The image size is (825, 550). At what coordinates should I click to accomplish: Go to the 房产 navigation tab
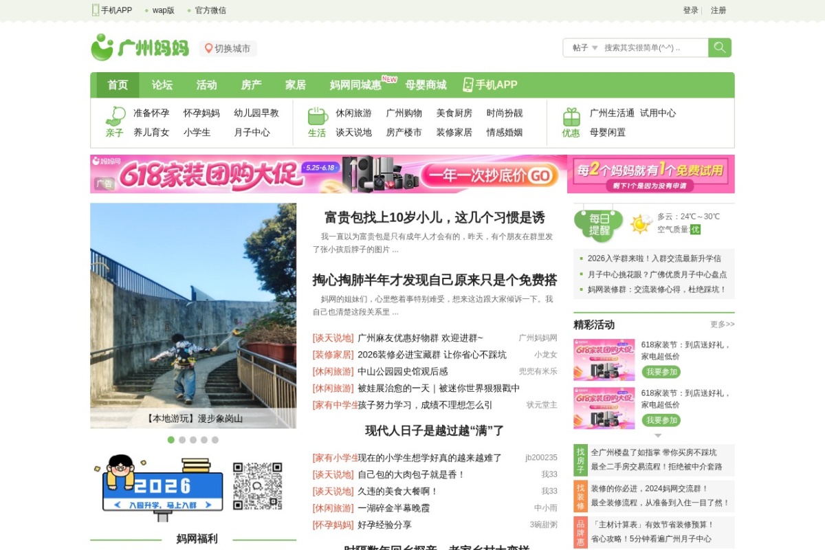(251, 85)
